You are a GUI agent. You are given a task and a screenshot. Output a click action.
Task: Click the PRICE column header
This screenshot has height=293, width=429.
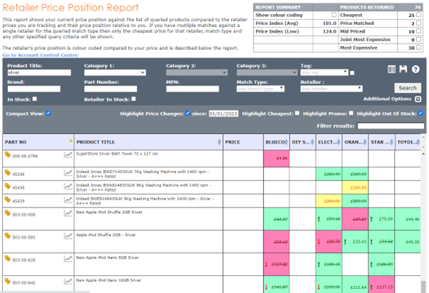tap(243, 142)
